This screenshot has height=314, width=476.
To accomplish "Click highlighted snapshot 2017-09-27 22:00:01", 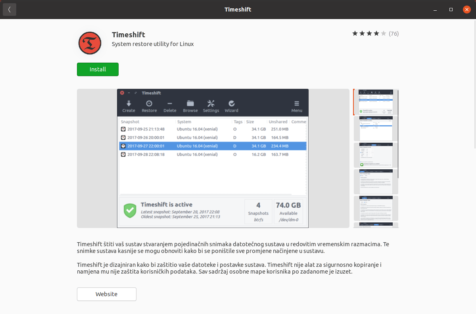I will [x=213, y=146].
